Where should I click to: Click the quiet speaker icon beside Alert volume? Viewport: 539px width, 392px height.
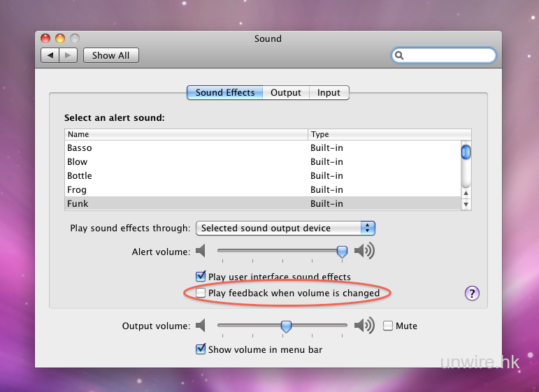click(201, 251)
